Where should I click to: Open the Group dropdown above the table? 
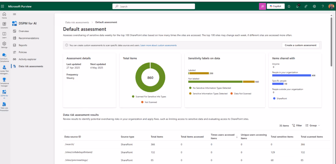(x=313, y=125)
